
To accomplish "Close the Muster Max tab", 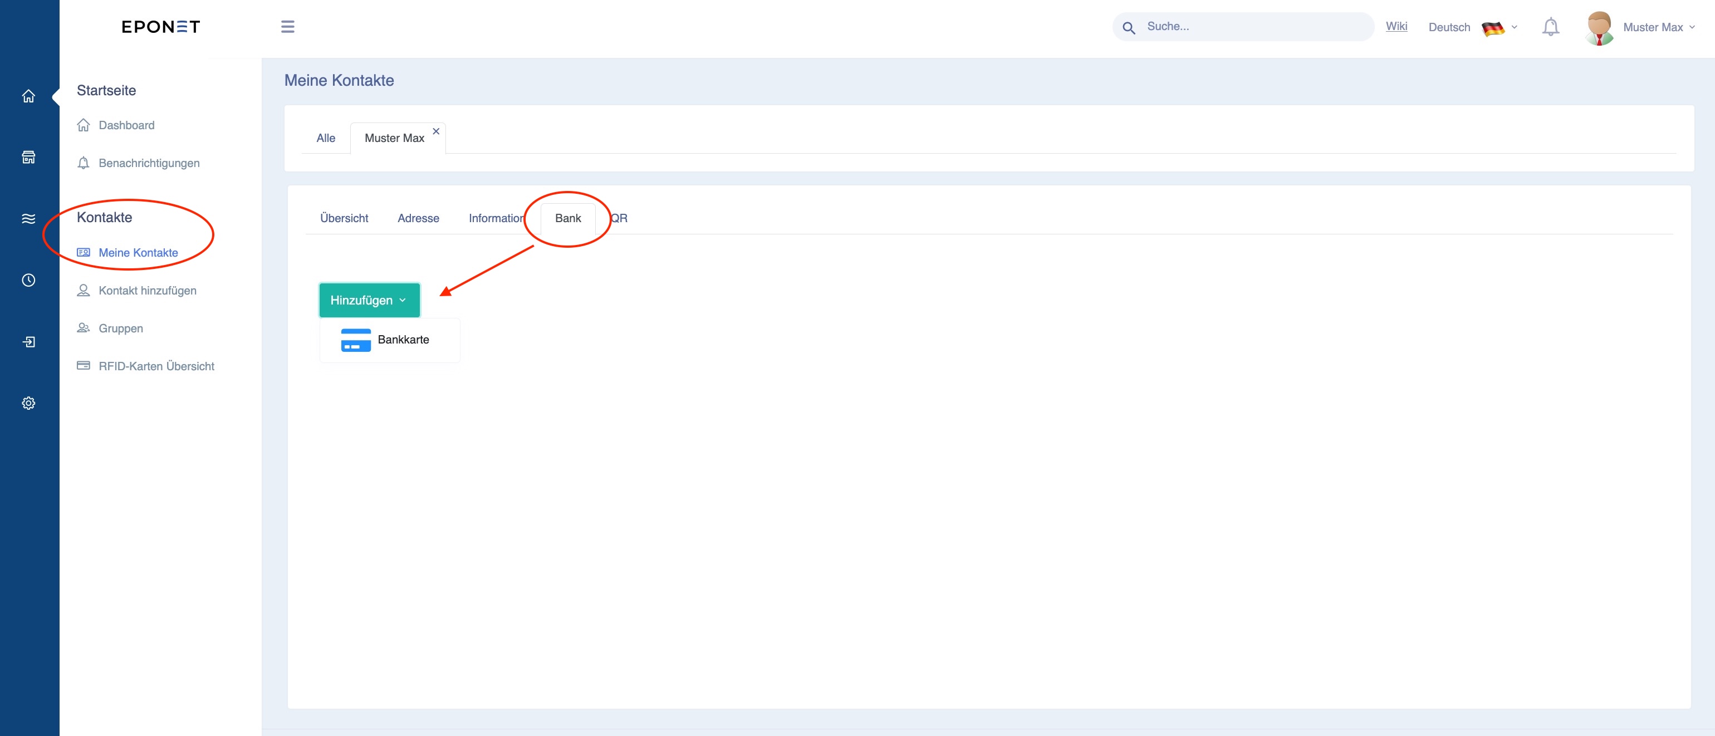I will tap(436, 131).
